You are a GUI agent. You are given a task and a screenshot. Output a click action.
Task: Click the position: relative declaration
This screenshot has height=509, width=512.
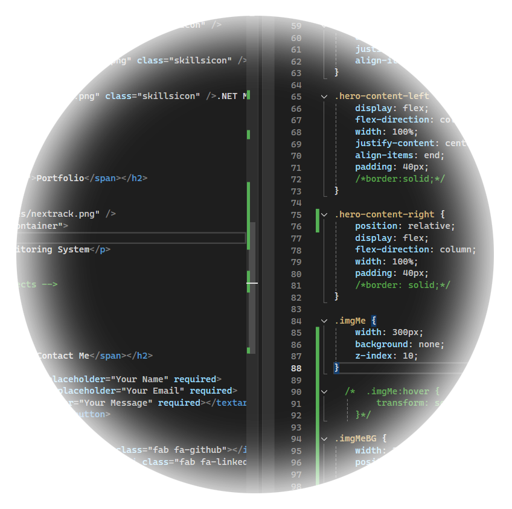405,226
